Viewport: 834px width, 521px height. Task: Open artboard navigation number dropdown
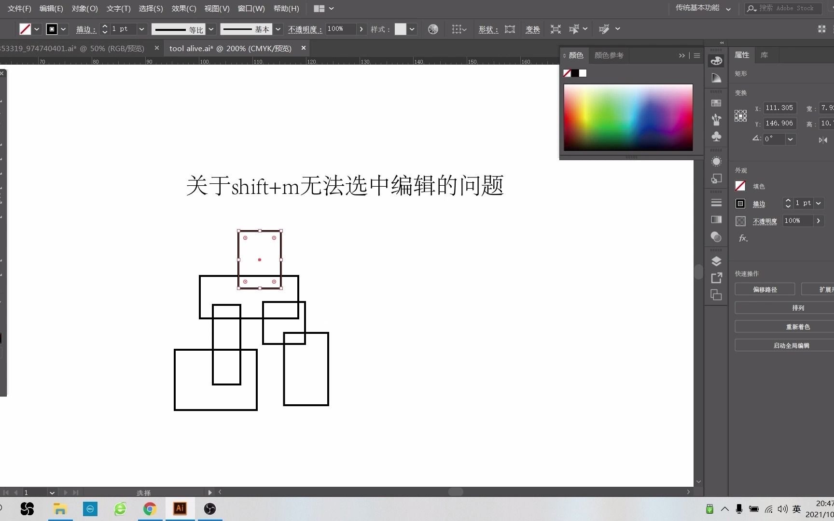[x=52, y=493]
